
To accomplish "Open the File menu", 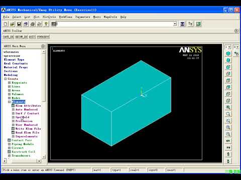I will pyautogui.click(x=6, y=17).
